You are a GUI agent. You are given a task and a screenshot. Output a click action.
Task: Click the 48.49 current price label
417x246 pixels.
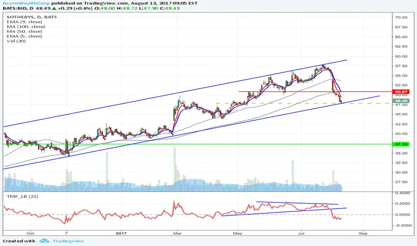point(401,101)
